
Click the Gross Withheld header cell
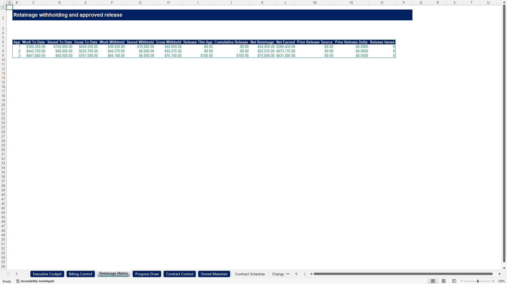pyautogui.click(x=169, y=42)
